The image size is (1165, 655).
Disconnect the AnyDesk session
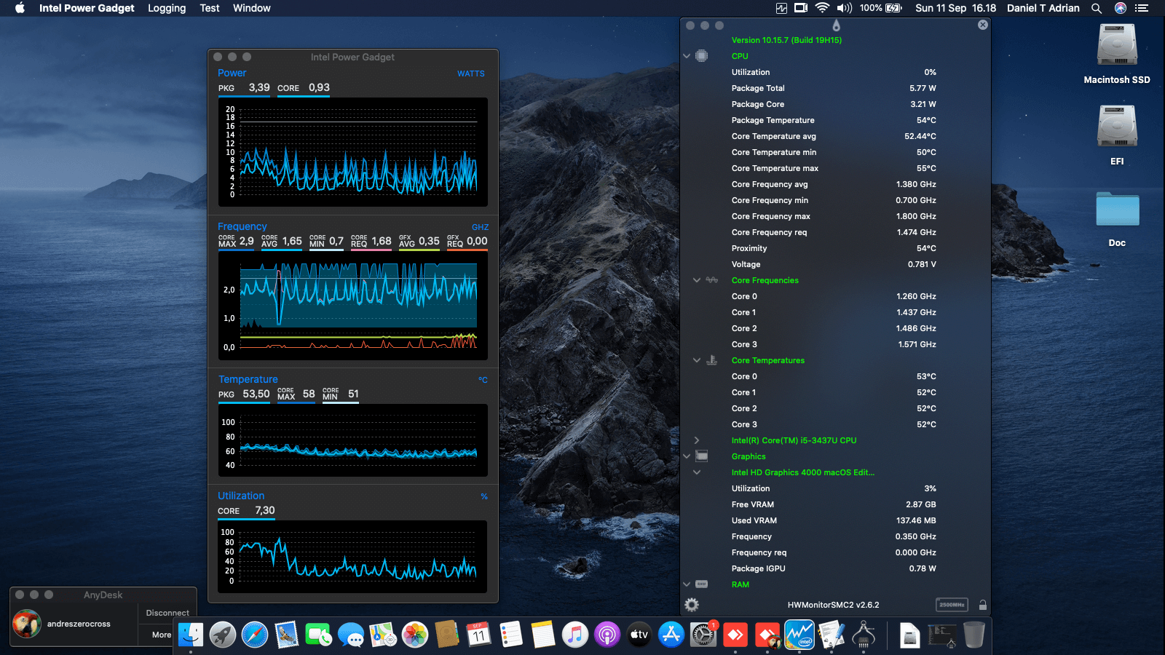click(167, 613)
